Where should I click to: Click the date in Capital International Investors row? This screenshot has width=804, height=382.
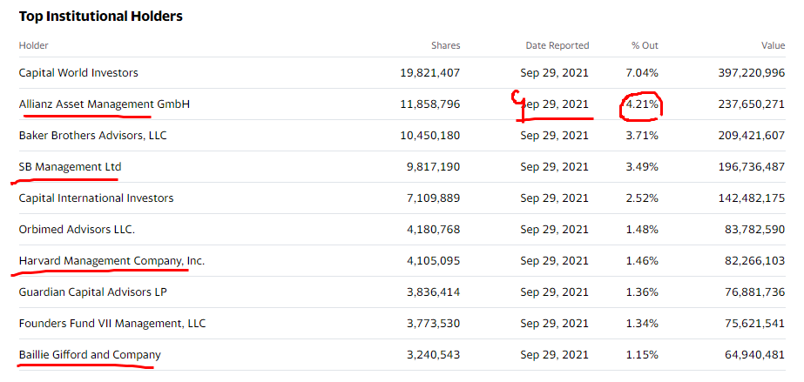pyautogui.click(x=555, y=198)
